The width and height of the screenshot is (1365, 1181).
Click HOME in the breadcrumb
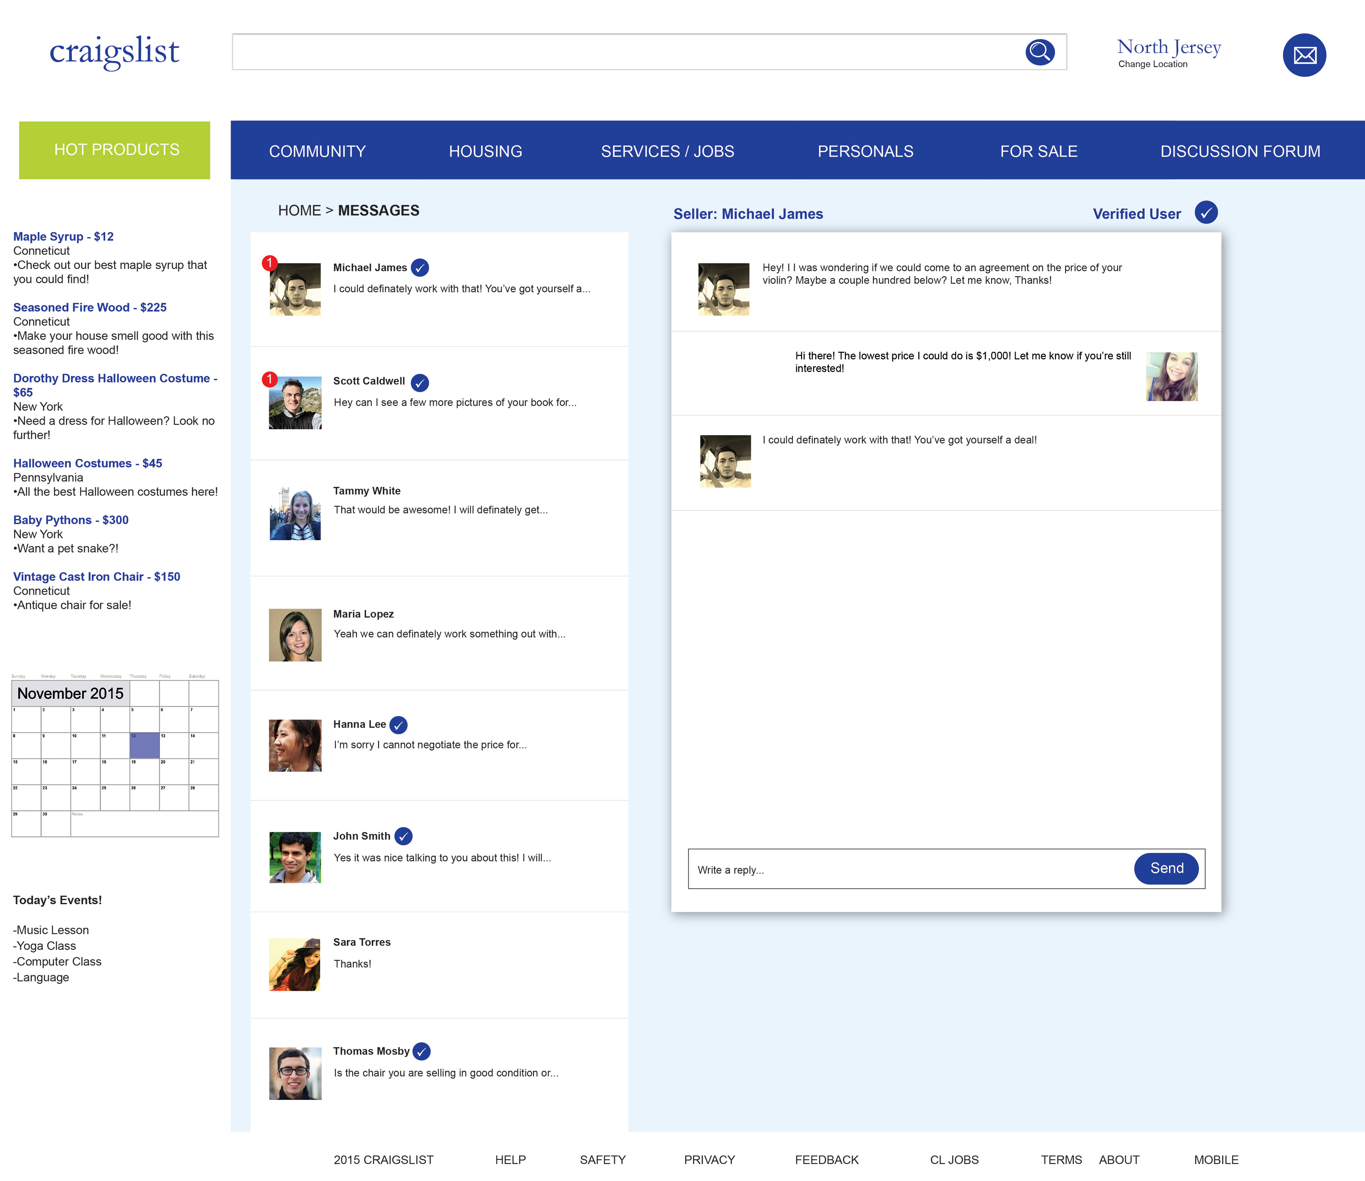(299, 210)
